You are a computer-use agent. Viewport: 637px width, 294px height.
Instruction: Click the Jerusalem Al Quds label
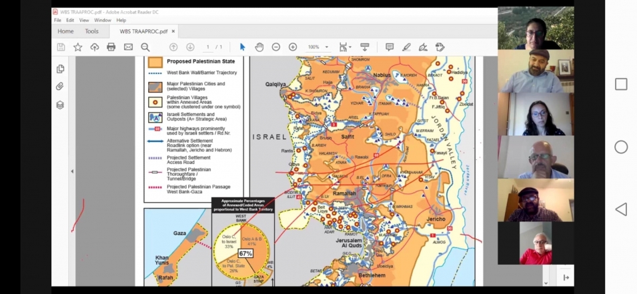349,243
